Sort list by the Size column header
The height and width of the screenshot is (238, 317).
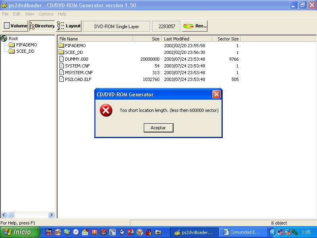pyautogui.click(x=147, y=39)
